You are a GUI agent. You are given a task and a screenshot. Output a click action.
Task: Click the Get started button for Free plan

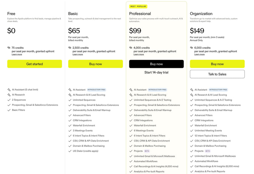35,64
